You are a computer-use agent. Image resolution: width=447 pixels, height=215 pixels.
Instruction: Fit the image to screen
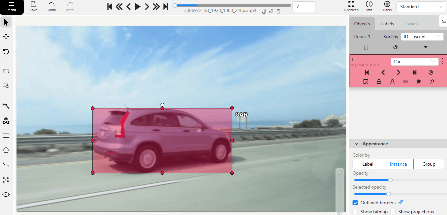(x=6, y=71)
